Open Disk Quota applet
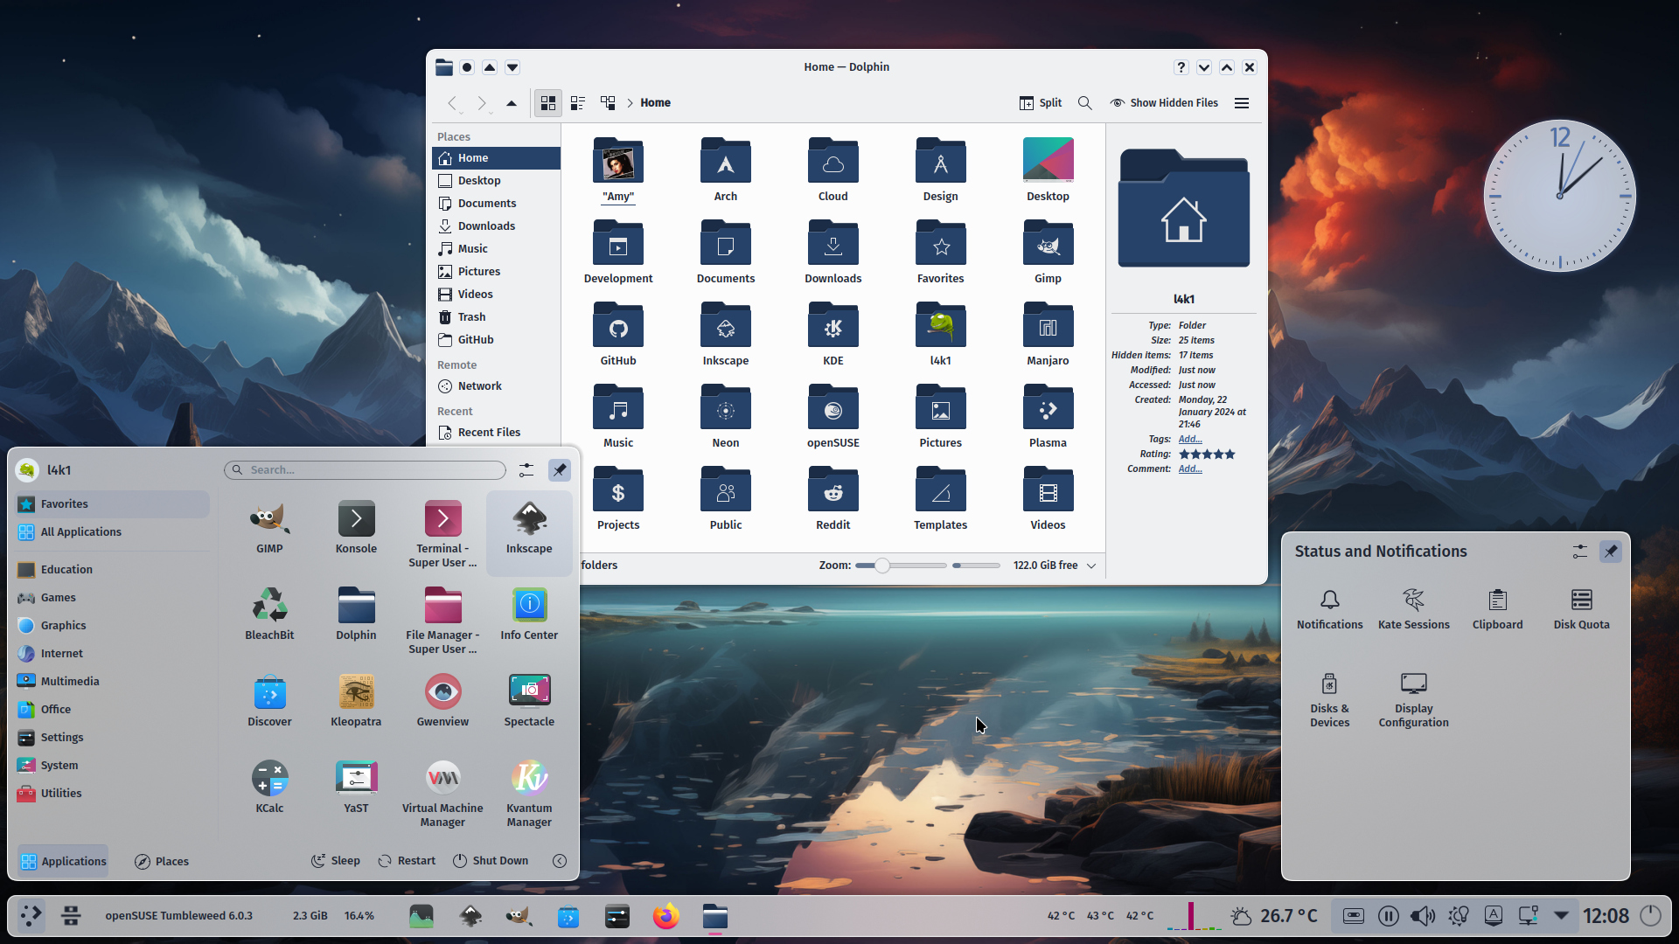The height and width of the screenshot is (944, 1679). 1582,609
